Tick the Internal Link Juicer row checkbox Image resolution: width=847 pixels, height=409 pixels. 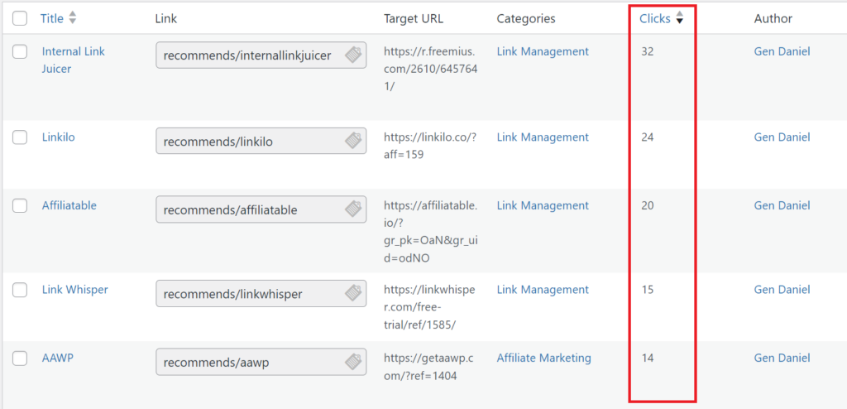tap(20, 52)
